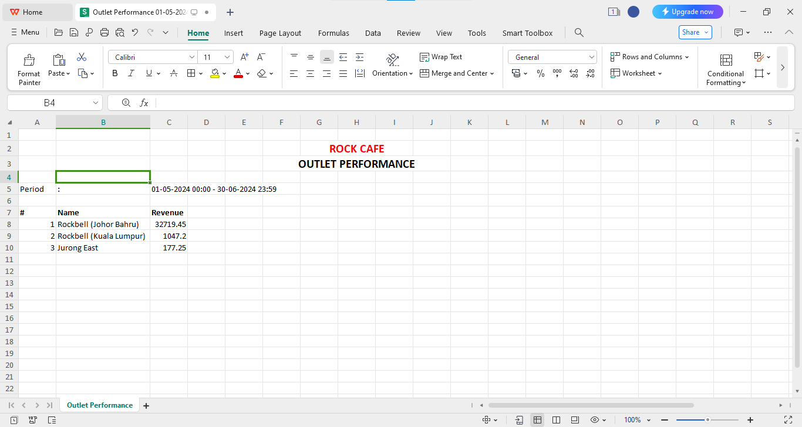This screenshot has height=427, width=802.
Task: Open Rows and Columns dropdown
Action: pyautogui.click(x=650, y=57)
